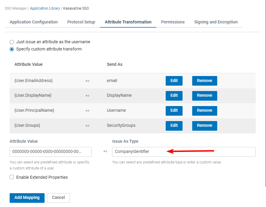Viewport: 266px width, 207px height.
Task: Go to the Permissions tab
Action: 173,22
